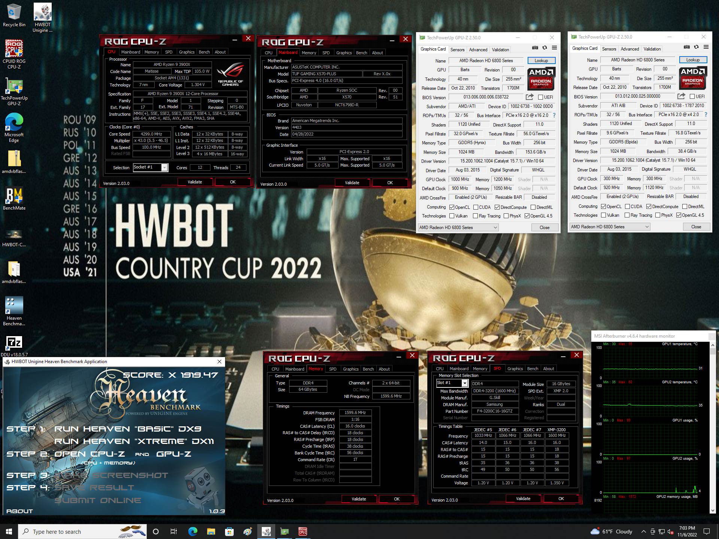Open the DDU v18.0.5.7 desktop icon

14,346
